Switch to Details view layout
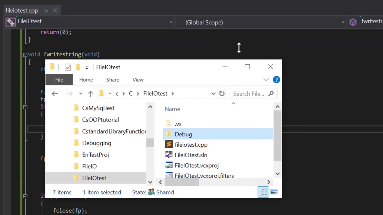The width and height of the screenshot is (383, 215). [x=263, y=192]
